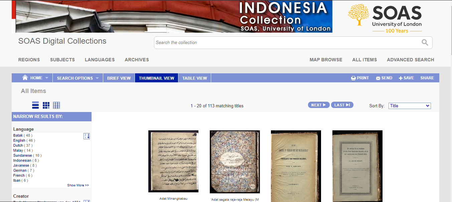Click the Share link
The image size is (452, 202).
(x=427, y=78)
